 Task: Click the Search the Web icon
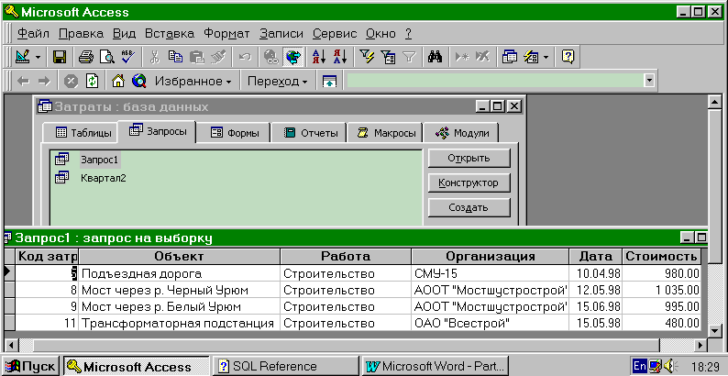point(139,82)
